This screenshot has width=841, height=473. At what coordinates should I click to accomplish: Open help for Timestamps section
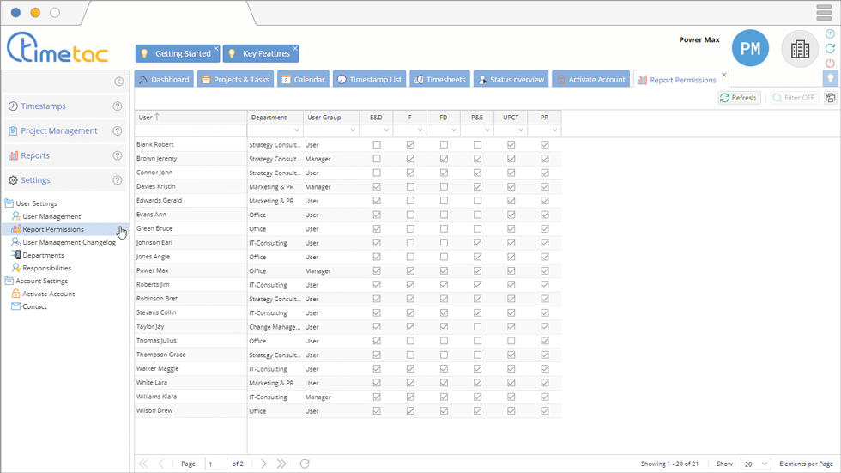117,106
